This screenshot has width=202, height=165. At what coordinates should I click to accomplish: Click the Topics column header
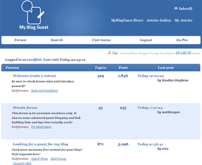[101, 68]
